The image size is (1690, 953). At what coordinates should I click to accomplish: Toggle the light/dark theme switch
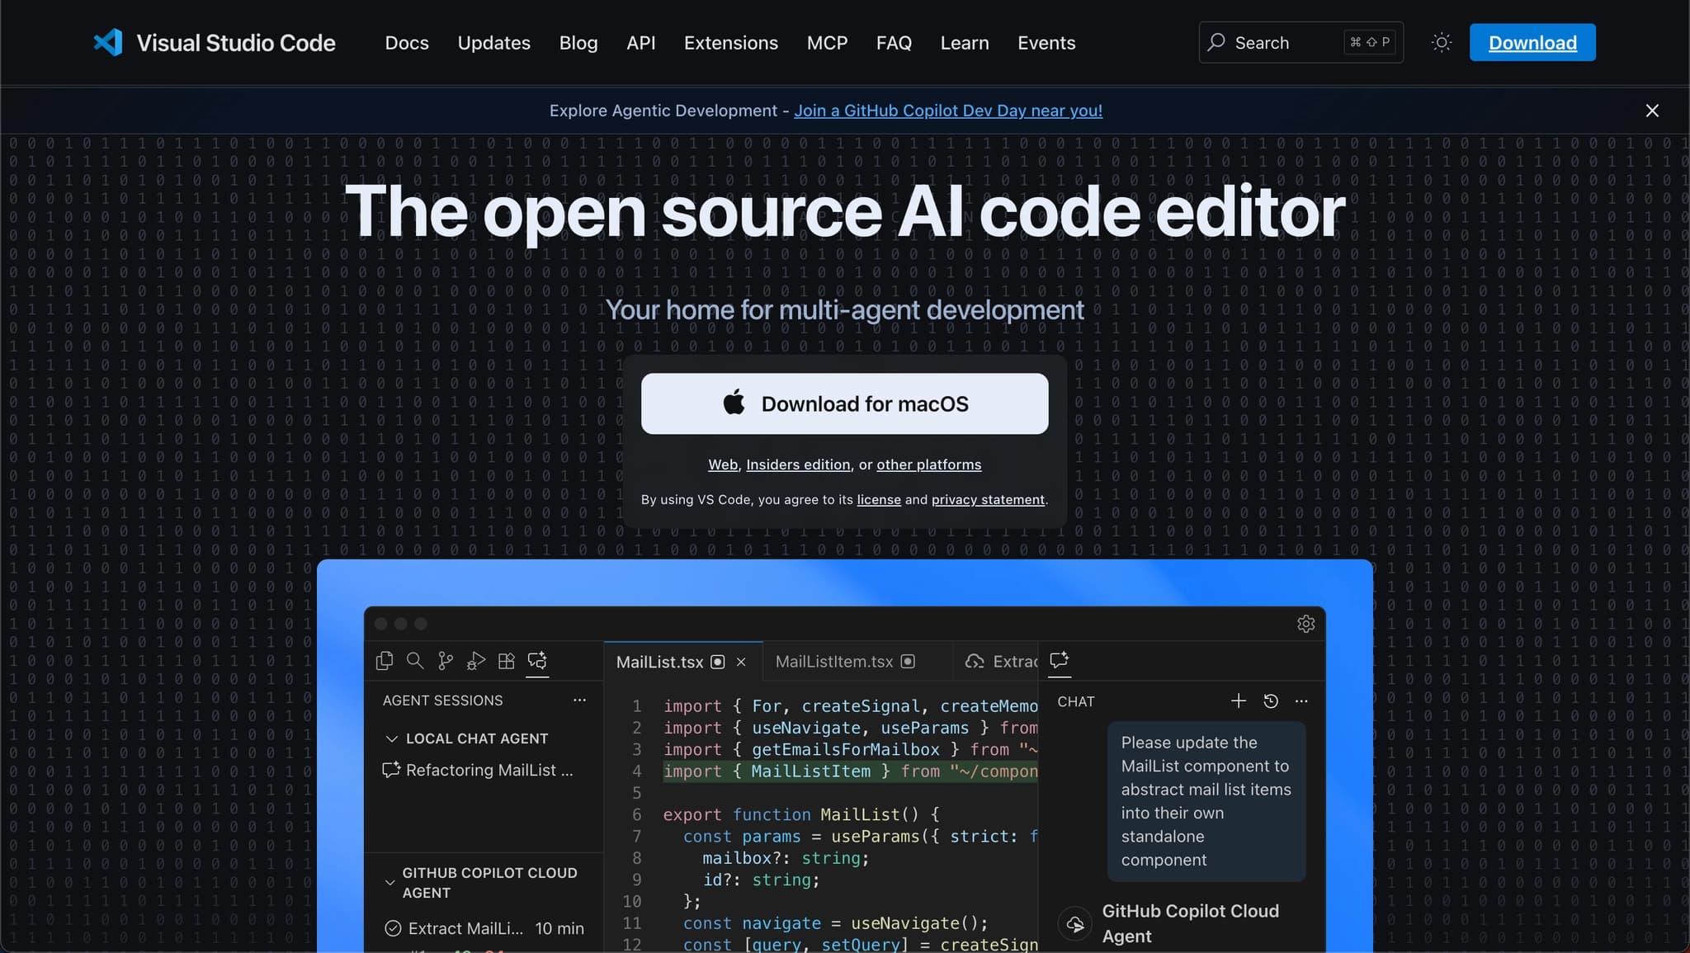(x=1441, y=42)
